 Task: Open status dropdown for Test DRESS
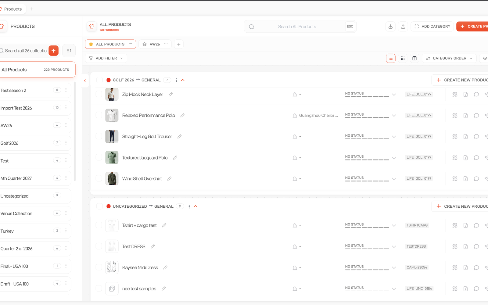[394, 246]
